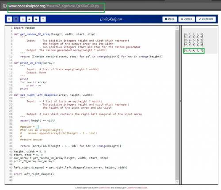Click the get_right_left_diagonal function definition line
The width and height of the screenshot is (221, 190).
53,95
